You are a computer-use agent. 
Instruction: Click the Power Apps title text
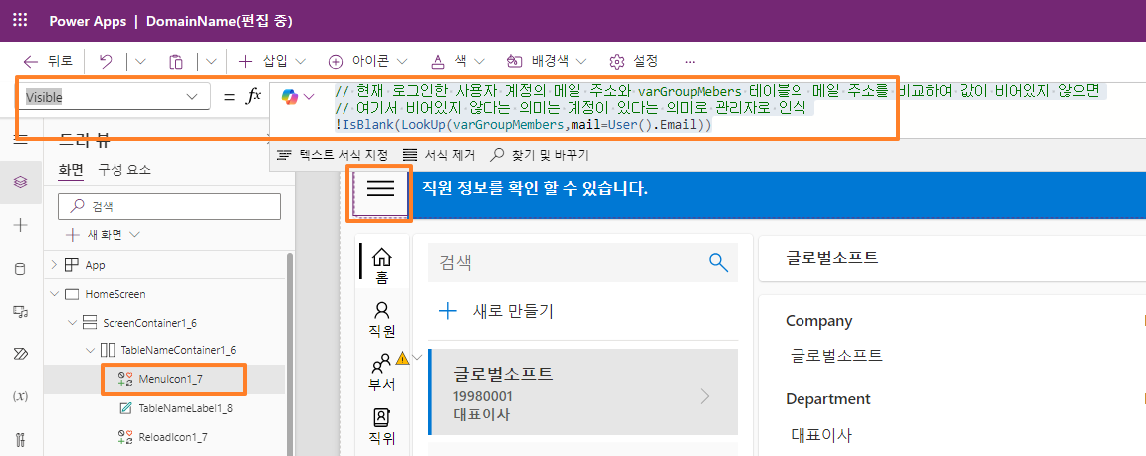coord(87,21)
